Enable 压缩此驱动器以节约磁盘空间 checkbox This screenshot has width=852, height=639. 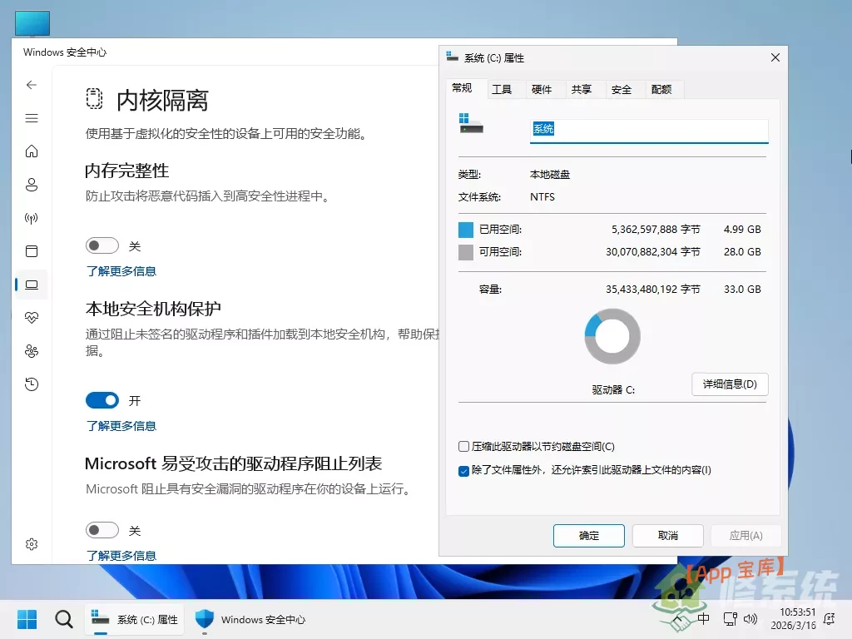point(463,446)
